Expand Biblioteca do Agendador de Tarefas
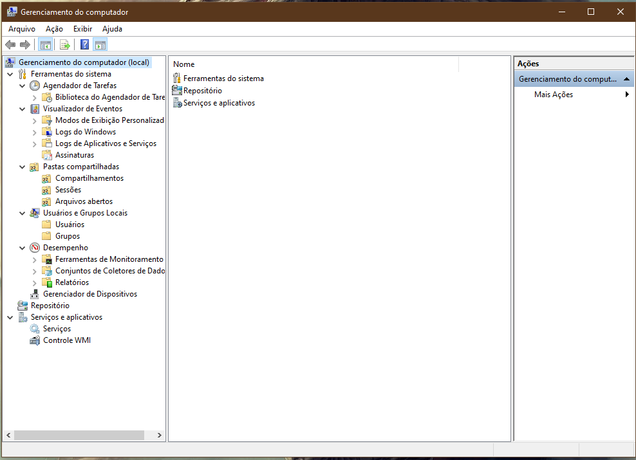 35,98
